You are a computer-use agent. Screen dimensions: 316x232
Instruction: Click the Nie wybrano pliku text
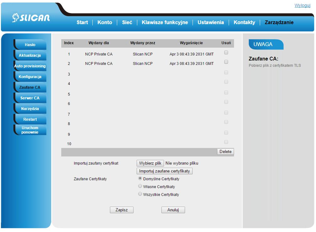[x=182, y=163]
